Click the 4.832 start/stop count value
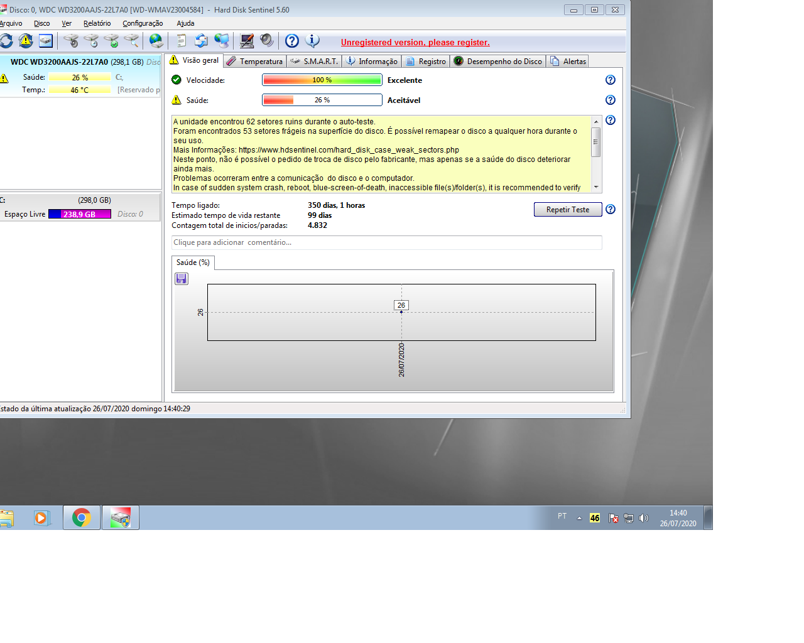This screenshot has width=804, height=643. (317, 225)
